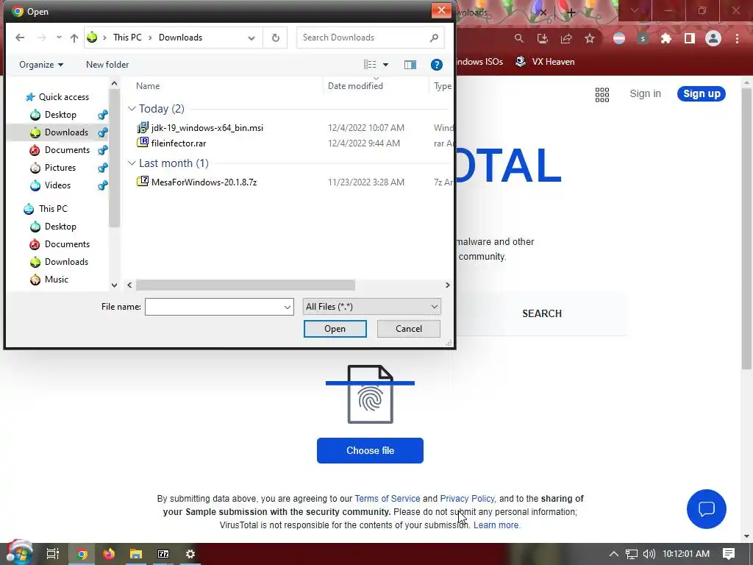
Task: Follow the Learn more link
Action: (x=496, y=525)
